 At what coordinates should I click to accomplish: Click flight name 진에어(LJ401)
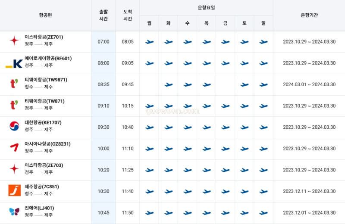(x=39, y=208)
